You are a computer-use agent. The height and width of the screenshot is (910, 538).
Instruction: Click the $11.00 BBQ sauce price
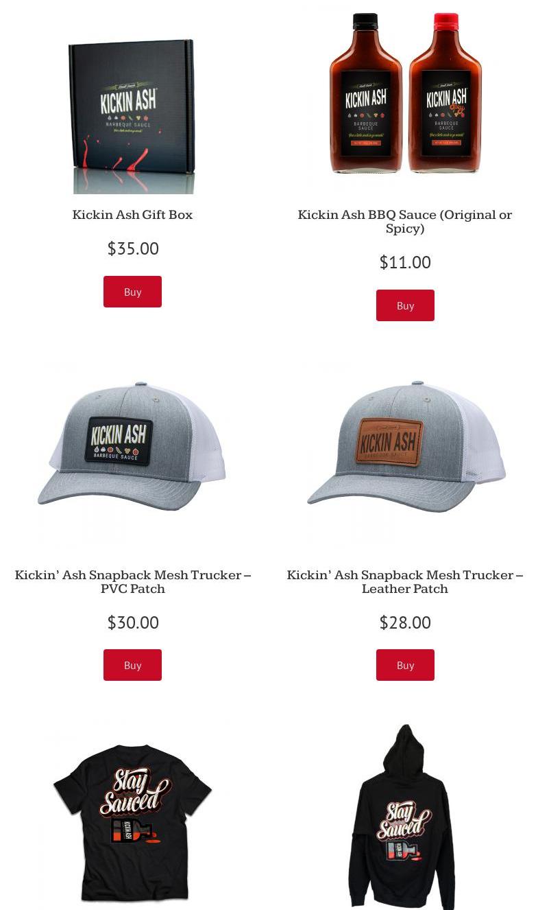pyautogui.click(x=405, y=262)
